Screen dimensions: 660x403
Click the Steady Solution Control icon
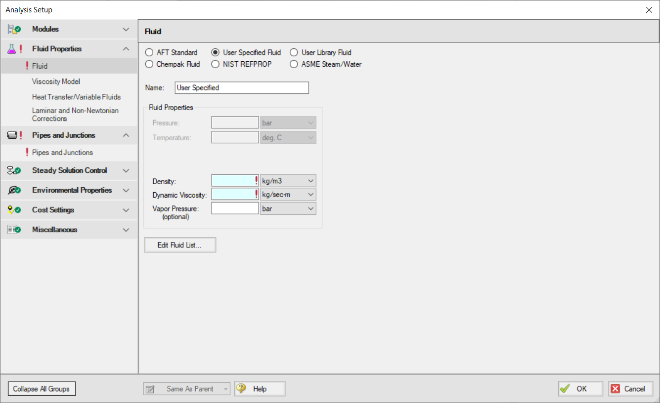pos(13,170)
